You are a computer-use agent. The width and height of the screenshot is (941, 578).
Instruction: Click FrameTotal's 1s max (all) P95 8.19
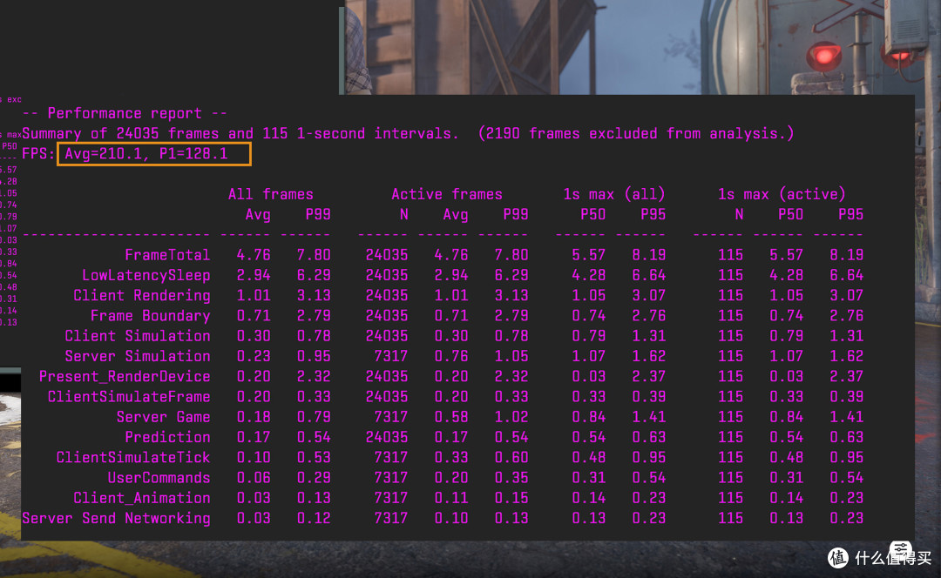(649, 255)
